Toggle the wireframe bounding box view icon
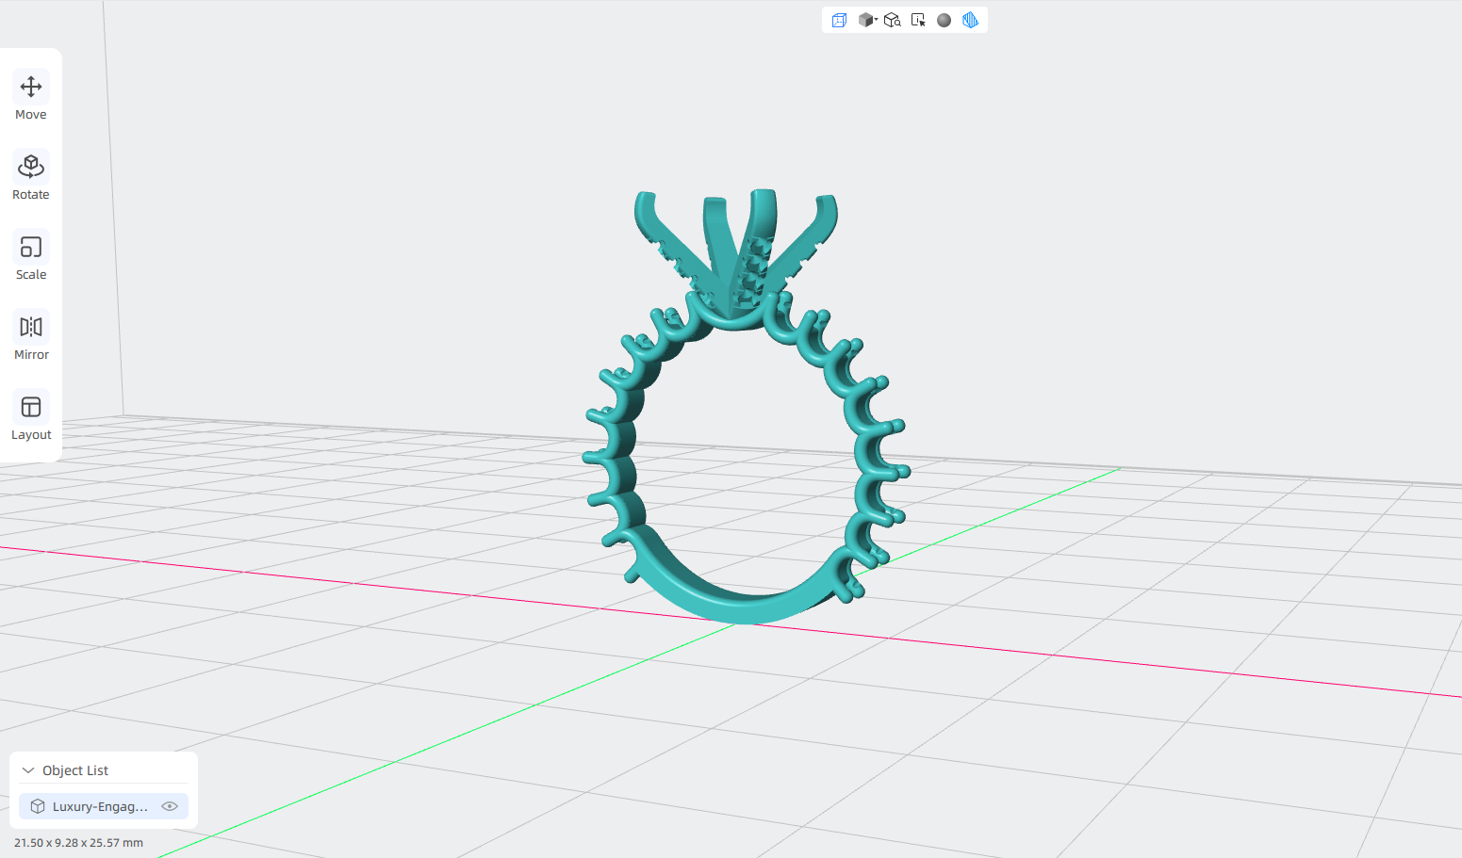The image size is (1462, 858). click(839, 20)
